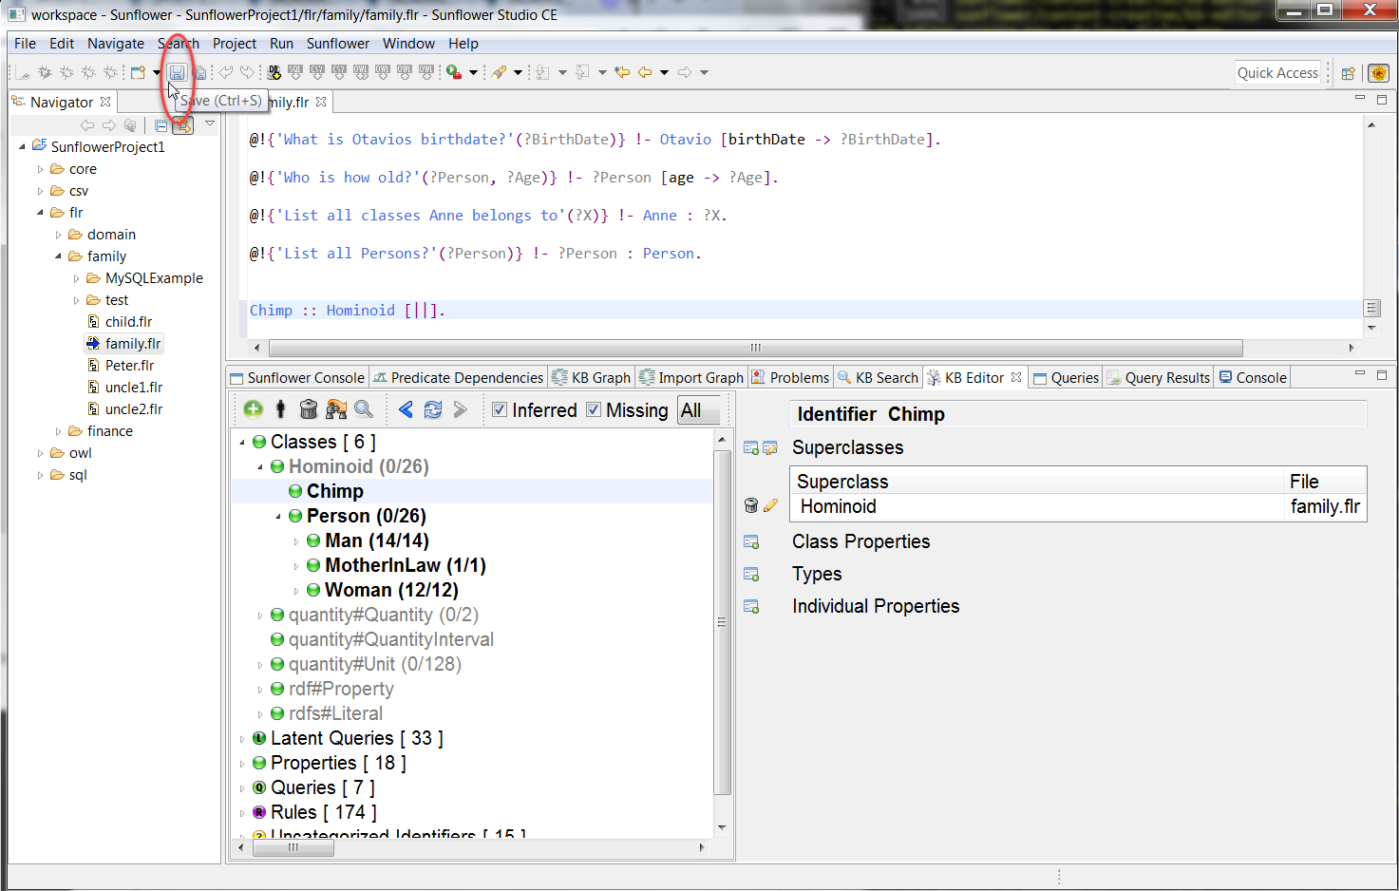Click the Run green play toolbar icon
This screenshot has width=1399, height=891.
(454, 72)
